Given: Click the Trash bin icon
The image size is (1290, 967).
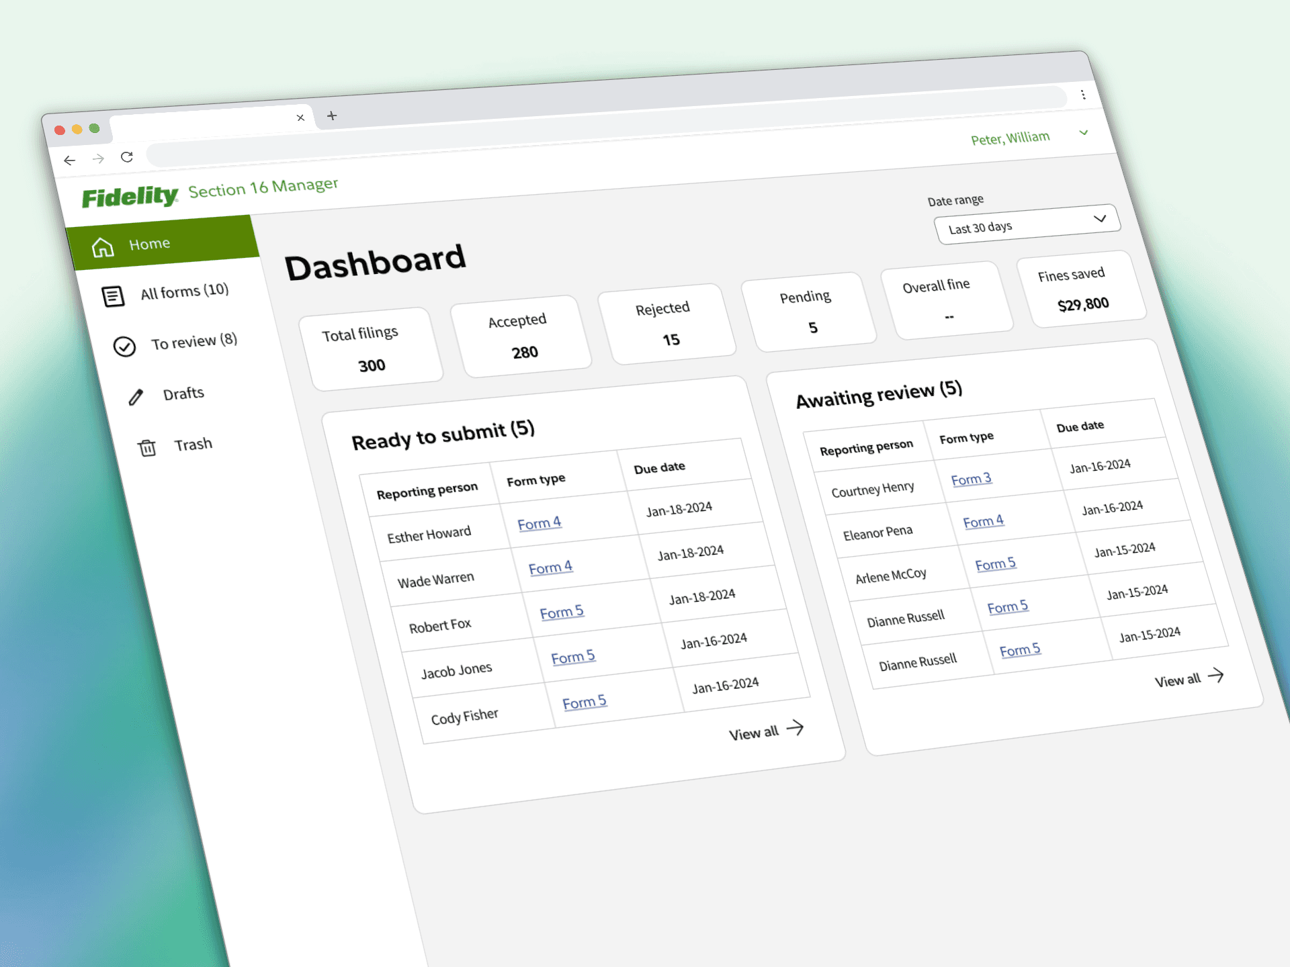Looking at the screenshot, I should [x=147, y=448].
